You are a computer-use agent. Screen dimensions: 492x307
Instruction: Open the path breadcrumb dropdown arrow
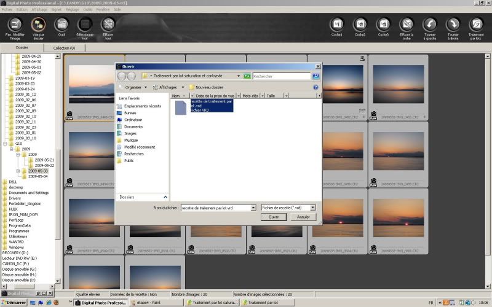pyautogui.click(x=239, y=76)
